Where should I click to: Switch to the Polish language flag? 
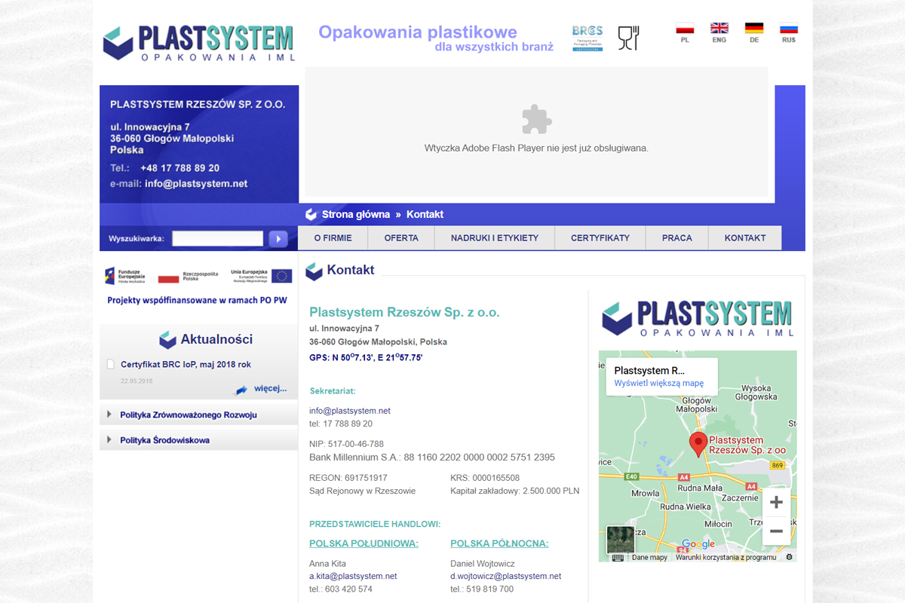pyautogui.click(x=685, y=29)
